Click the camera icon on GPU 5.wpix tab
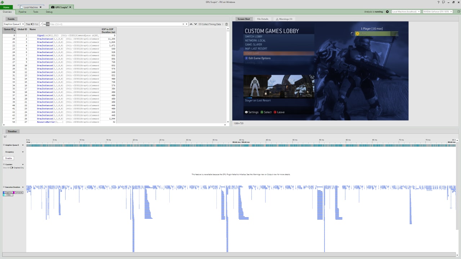This screenshot has height=259, width=461. coord(53,7)
